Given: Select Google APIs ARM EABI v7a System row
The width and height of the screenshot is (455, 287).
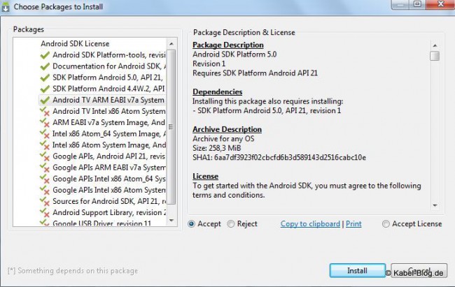Looking at the screenshot, I should [102, 168].
